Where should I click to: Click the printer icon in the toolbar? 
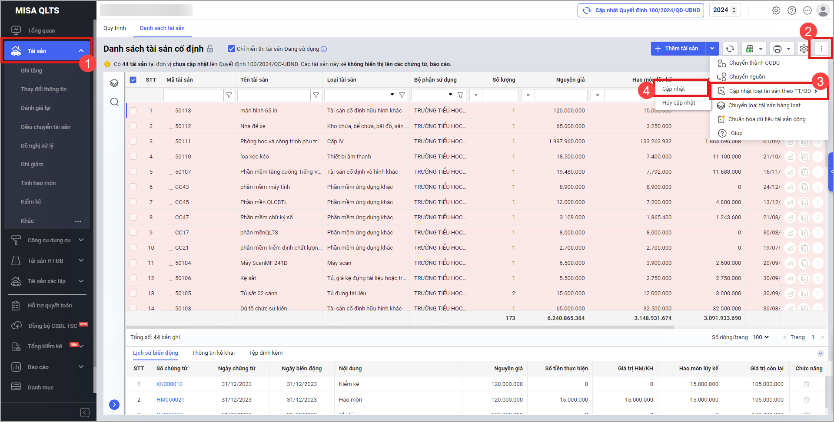778,49
